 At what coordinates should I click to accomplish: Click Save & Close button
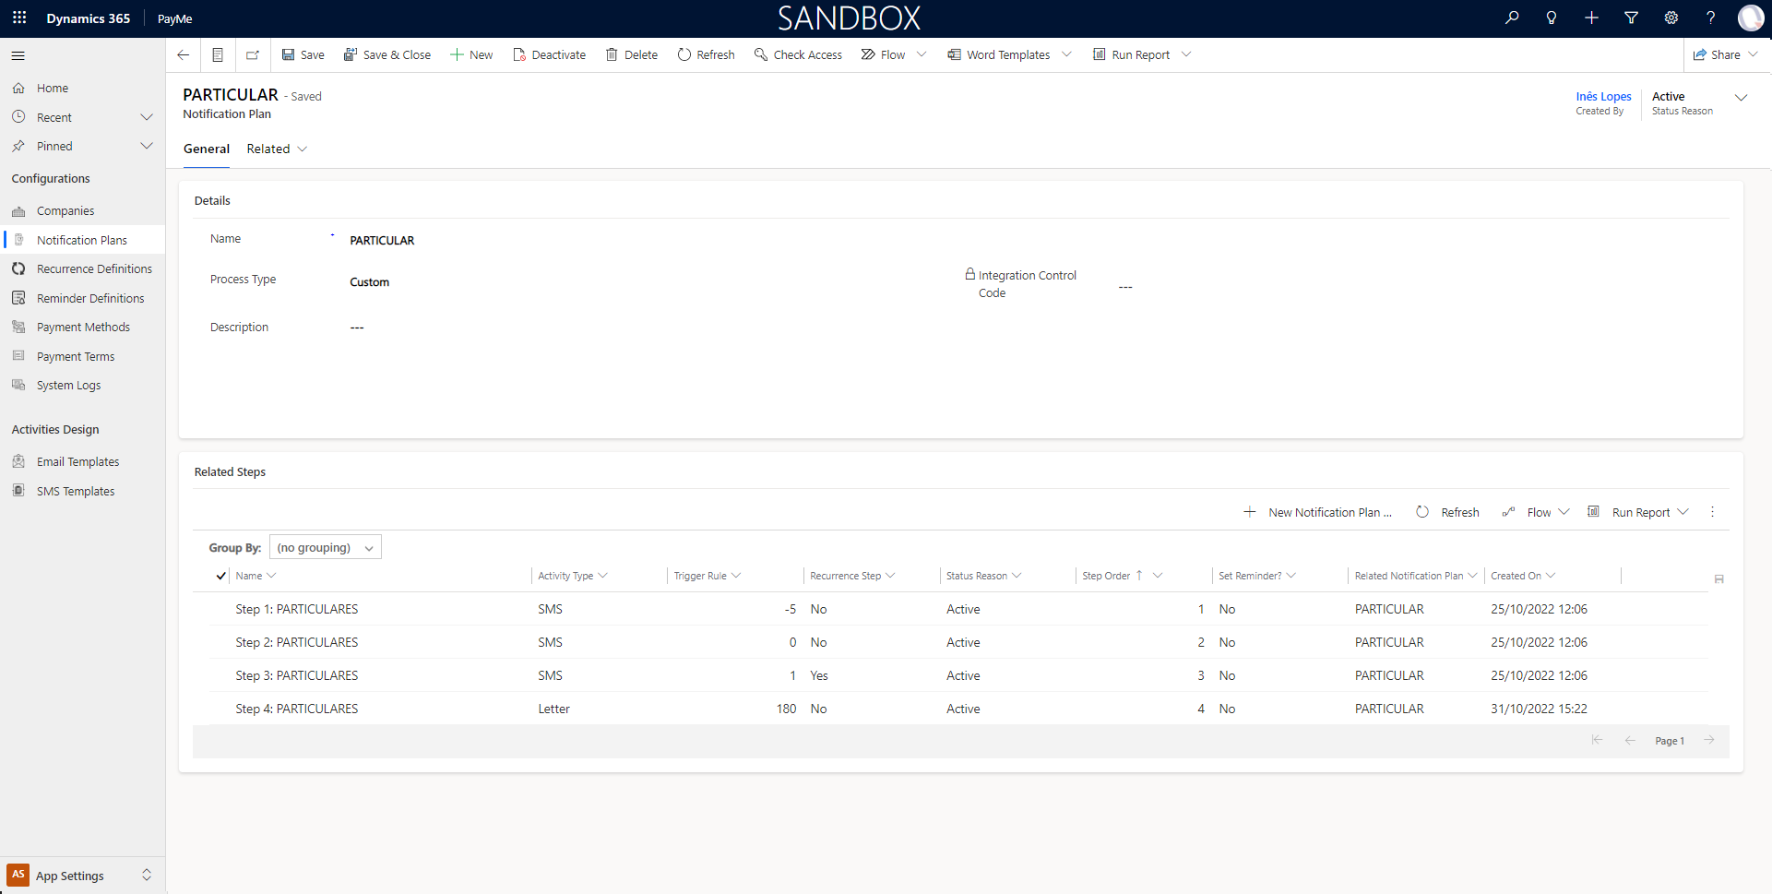(x=387, y=55)
